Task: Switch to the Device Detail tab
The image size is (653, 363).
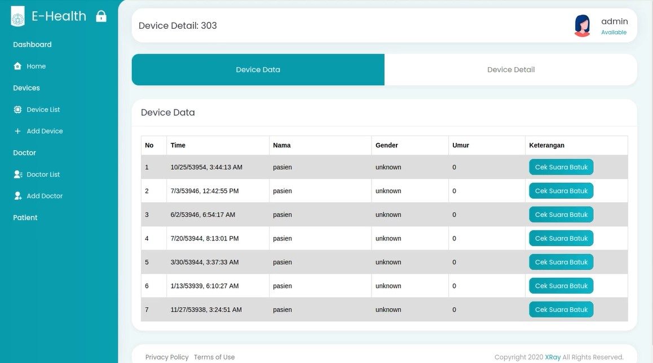Action: click(x=510, y=69)
